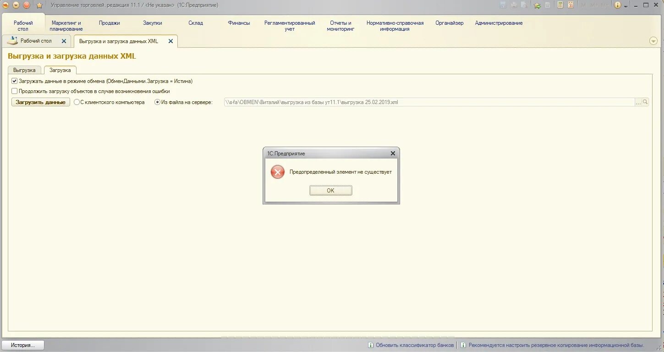Click the Print icon in title toolbar

point(514,5)
